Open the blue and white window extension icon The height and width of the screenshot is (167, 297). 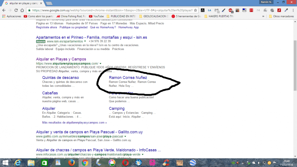tap(244, 10)
